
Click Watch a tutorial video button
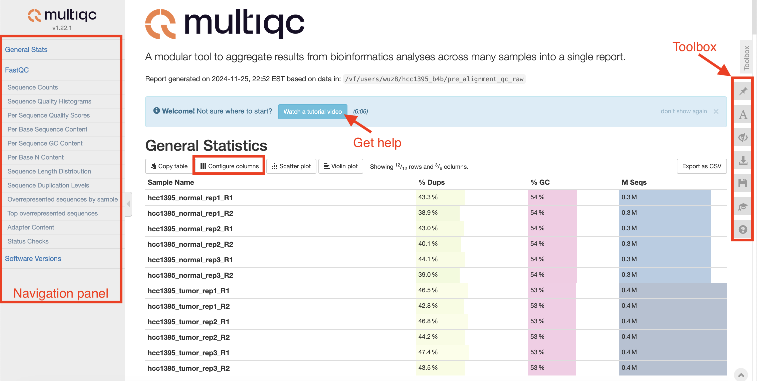click(312, 111)
